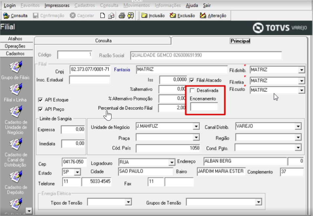Screen dimensions: 313x216
Task: Click the Encerramento date field
Action: tap(204, 107)
